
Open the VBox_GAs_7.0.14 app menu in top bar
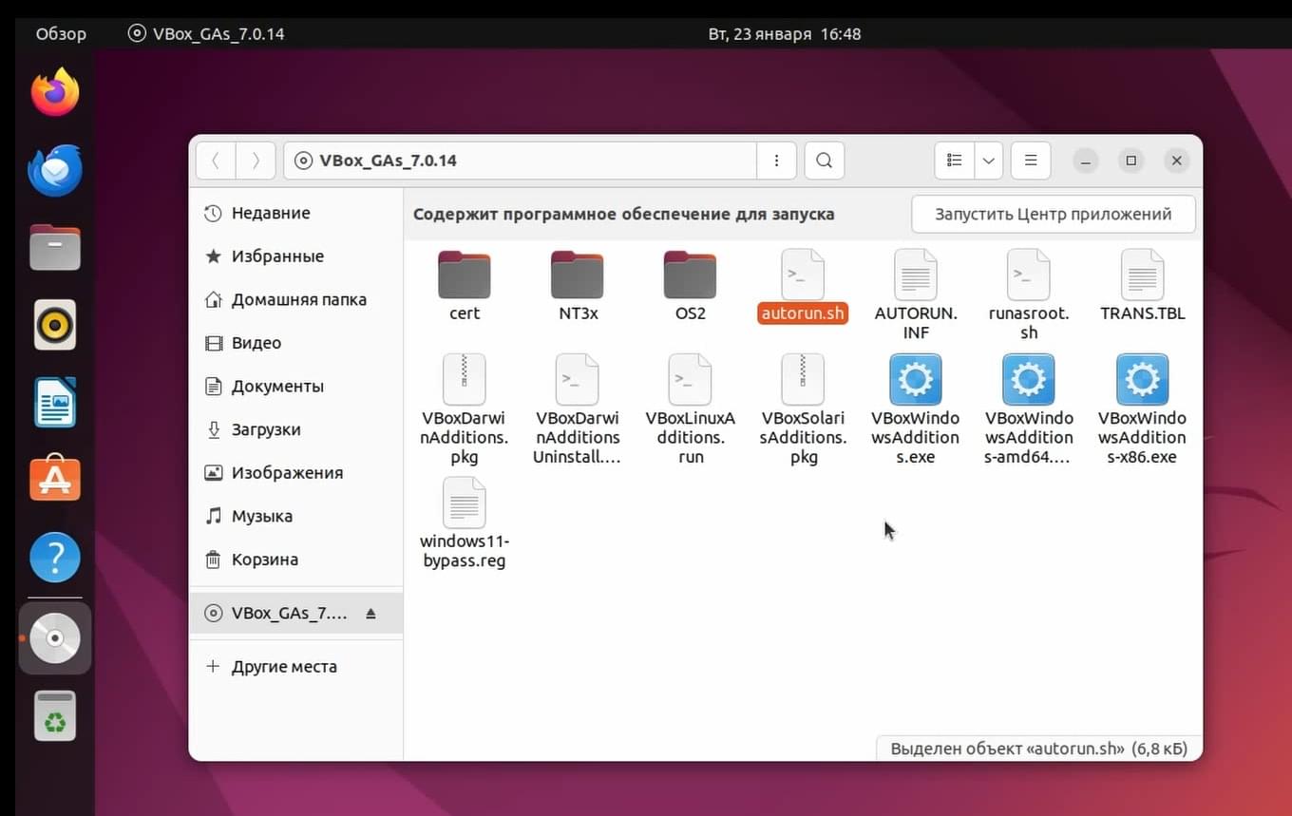click(206, 34)
